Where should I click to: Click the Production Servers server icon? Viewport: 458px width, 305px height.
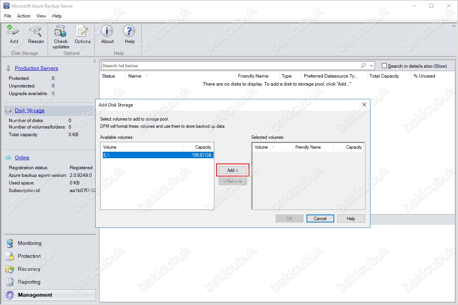pos(8,68)
